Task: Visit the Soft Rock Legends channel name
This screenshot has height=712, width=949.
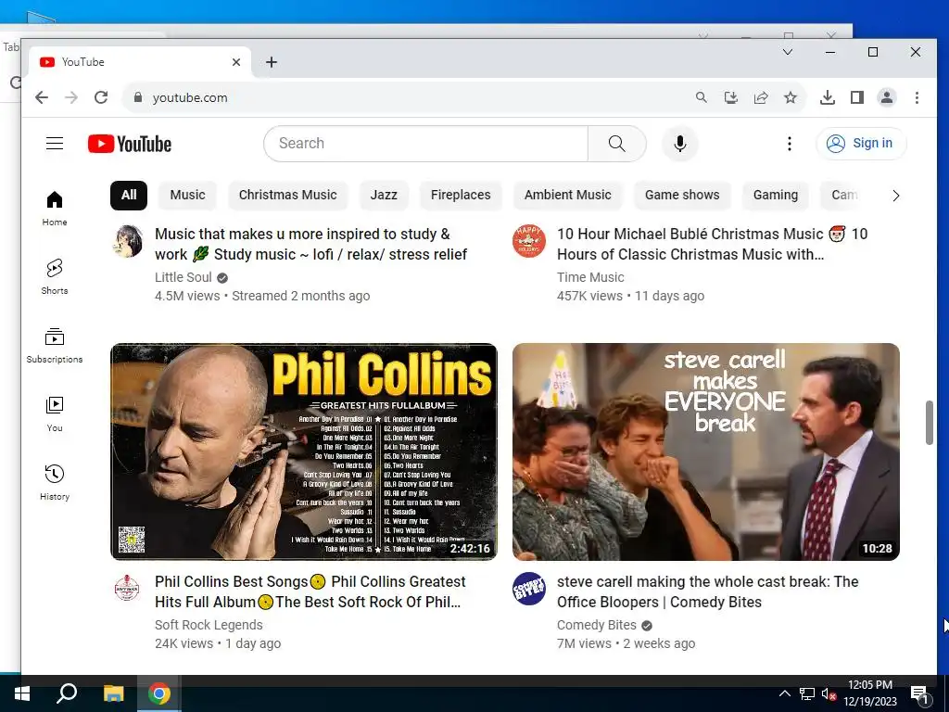Action: point(209,625)
